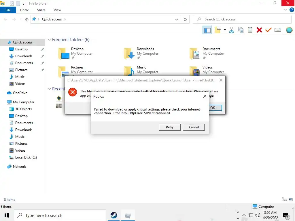Collapse the Recent files group
Image resolution: width=295 pixels, height=221 pixels.
[49, 89]
